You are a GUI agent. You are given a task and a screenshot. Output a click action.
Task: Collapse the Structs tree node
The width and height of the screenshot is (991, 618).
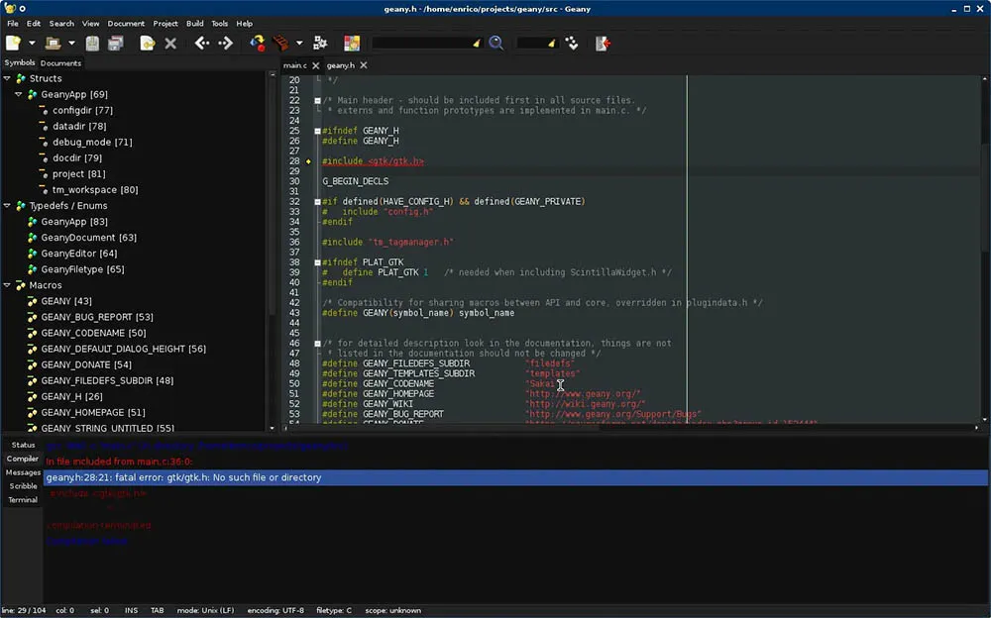[x=8, y=78]
